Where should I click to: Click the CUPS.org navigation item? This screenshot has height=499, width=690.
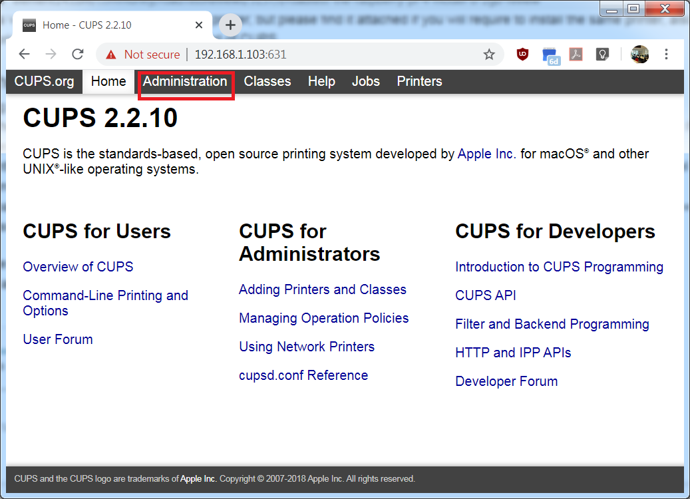tap(44, 81)
